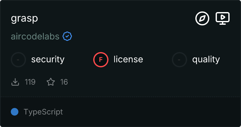The height and width of the screenshot is (127, 241).
Task: Star the grasp project via star icon
Action: point(51,82)
